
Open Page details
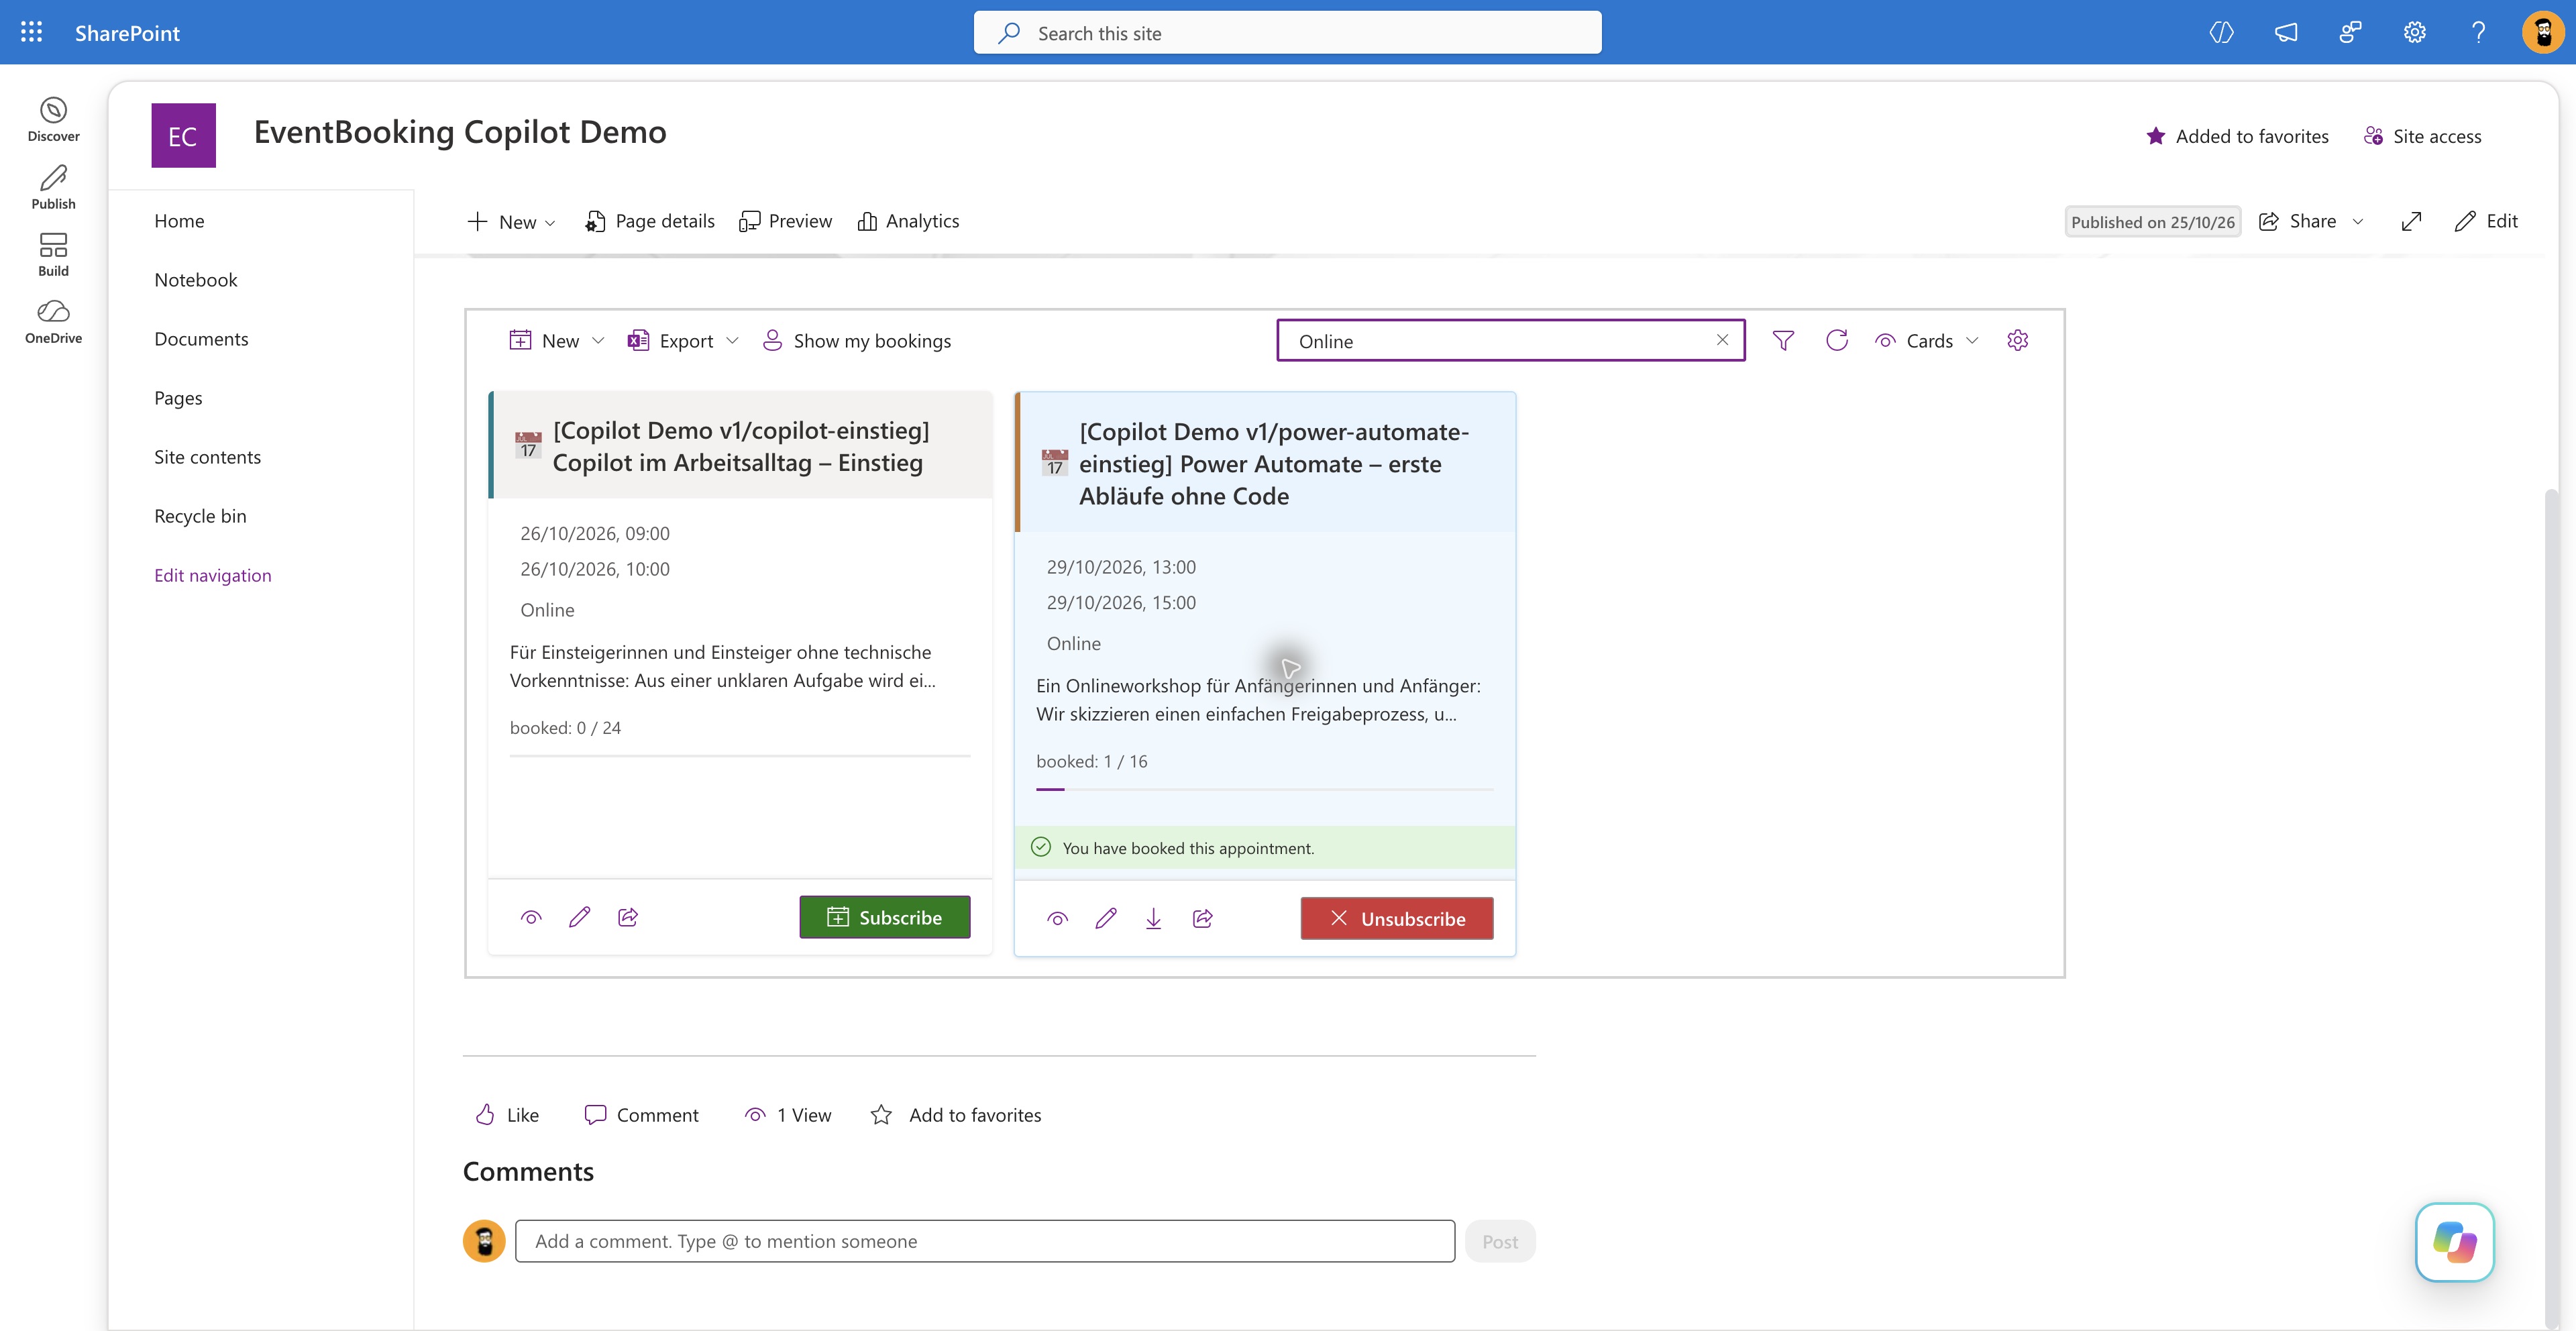click(650, 221)
